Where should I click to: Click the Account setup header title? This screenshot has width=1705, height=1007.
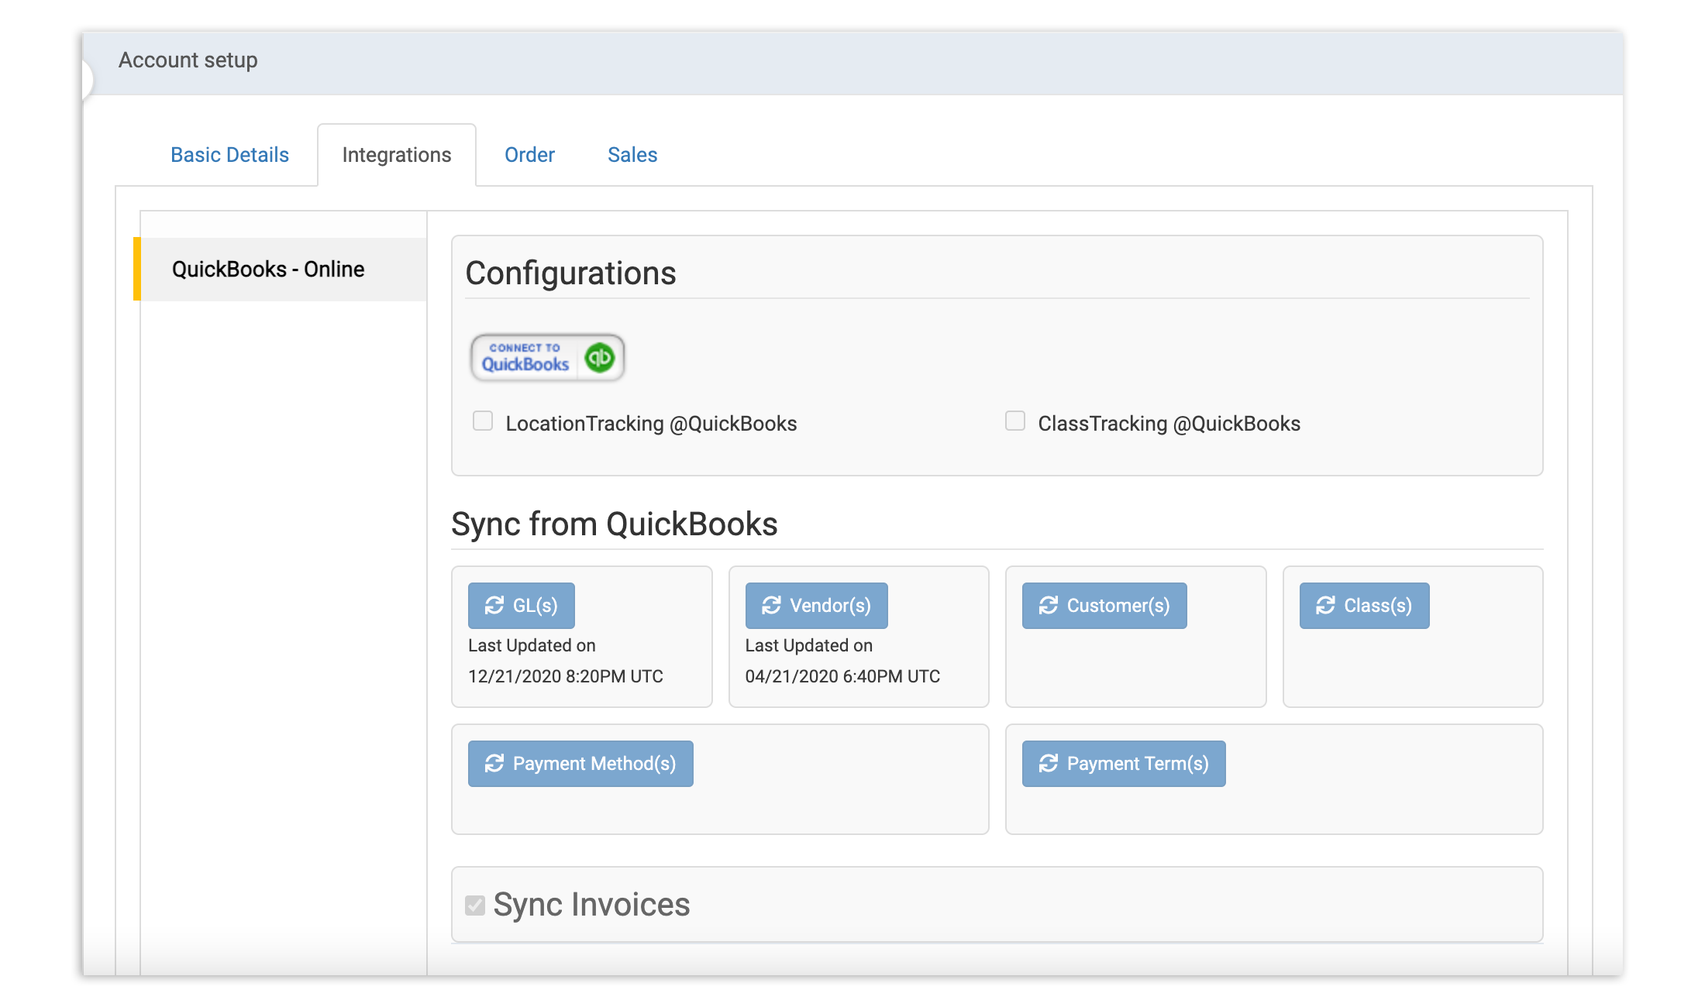[x=188, y=60]
